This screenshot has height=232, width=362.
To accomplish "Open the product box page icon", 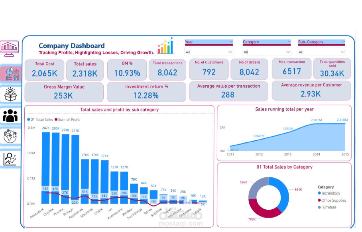I will [10, 94].
